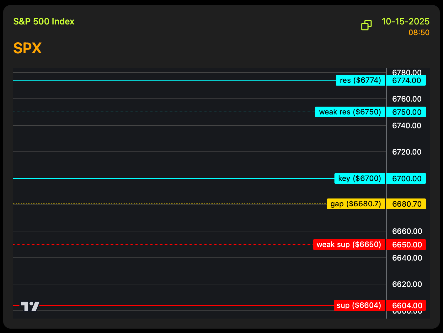Click the 10-15-2025 date label
This screenshot has width=443, height=333.
click(405, 21)
